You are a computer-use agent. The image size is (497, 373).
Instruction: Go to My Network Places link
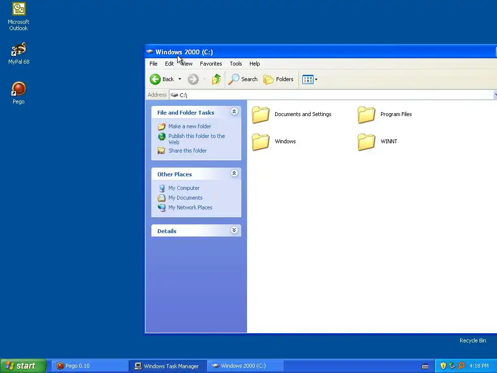pos(190,207)
